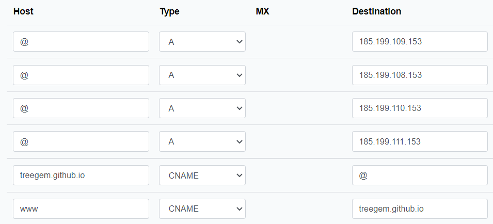Screen dimensions: 493x224
Task: Expand the Type dropdown beside 185.199.111.153
Action: (202, 141)
